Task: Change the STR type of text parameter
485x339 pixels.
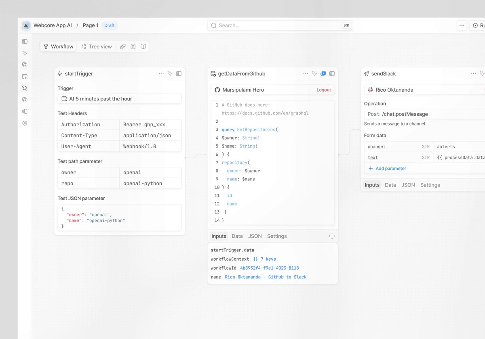Action: click(426, 158)
